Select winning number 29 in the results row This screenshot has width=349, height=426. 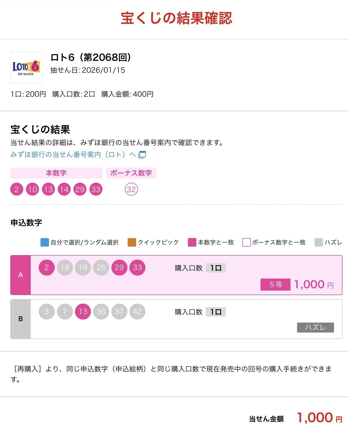(79, 189)
